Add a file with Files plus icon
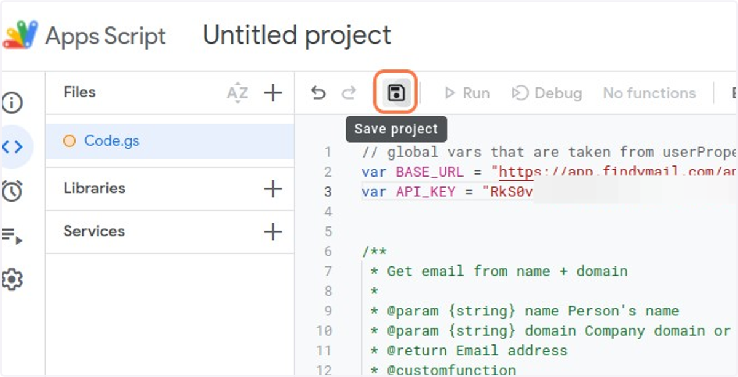Viewport: 738px width, 377px height. [x=272, y=93]
